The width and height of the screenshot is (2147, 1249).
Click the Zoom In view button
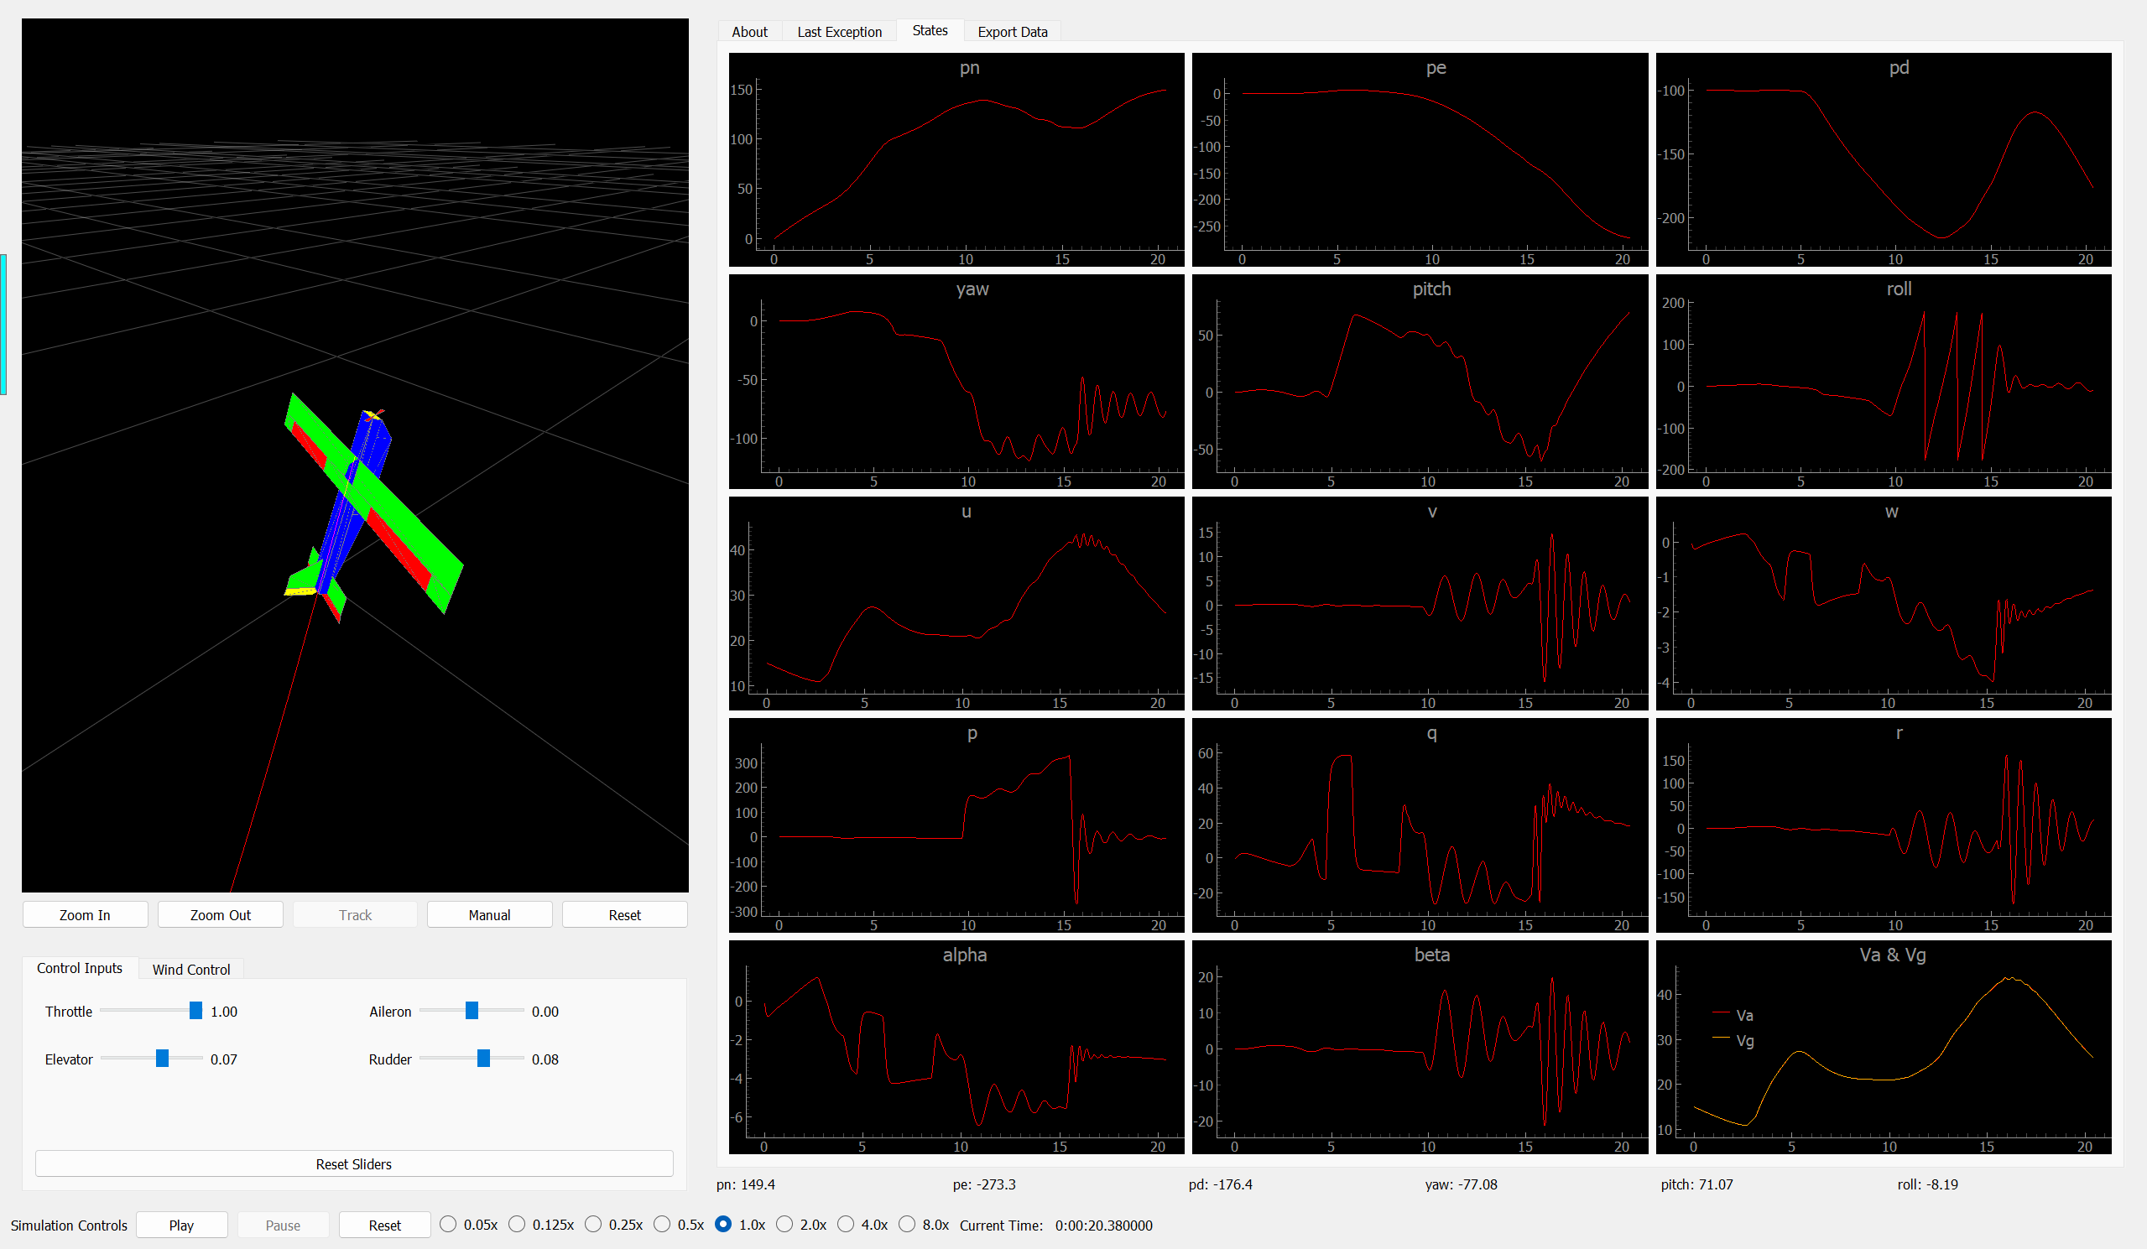click(85, 914)
